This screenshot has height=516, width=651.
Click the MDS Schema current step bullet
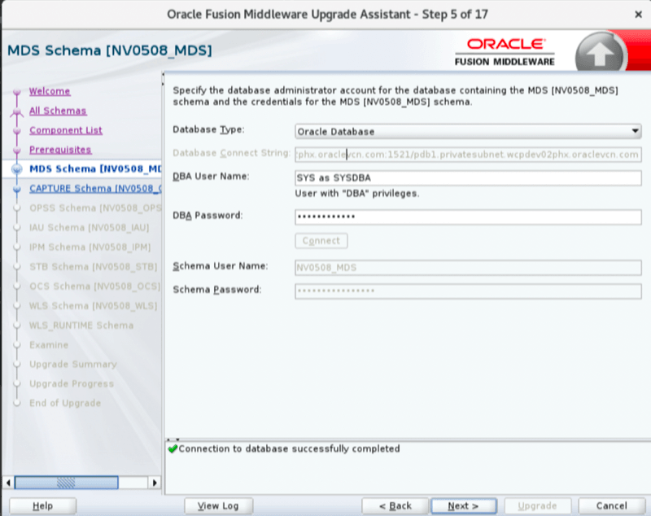point(17,169)
